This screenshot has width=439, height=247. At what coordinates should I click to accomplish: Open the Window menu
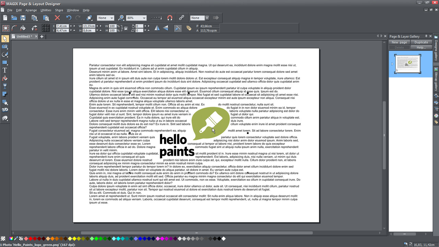click(x=73, y=10)
